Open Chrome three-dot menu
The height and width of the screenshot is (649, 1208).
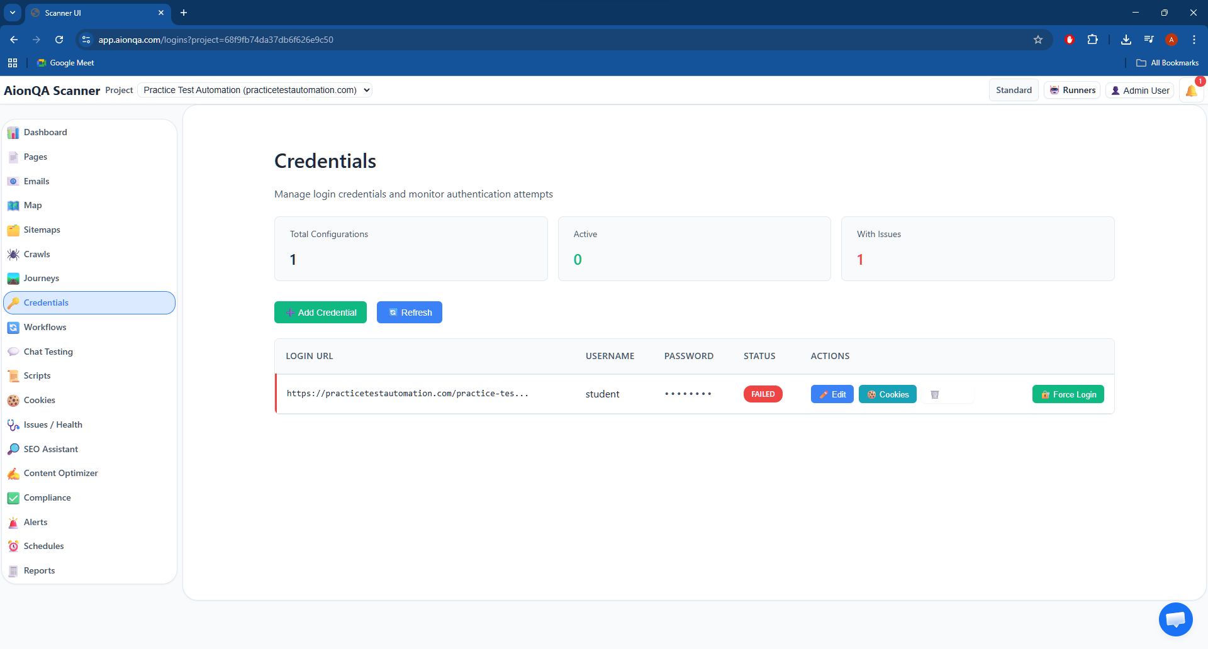[x=1194, y=40]
